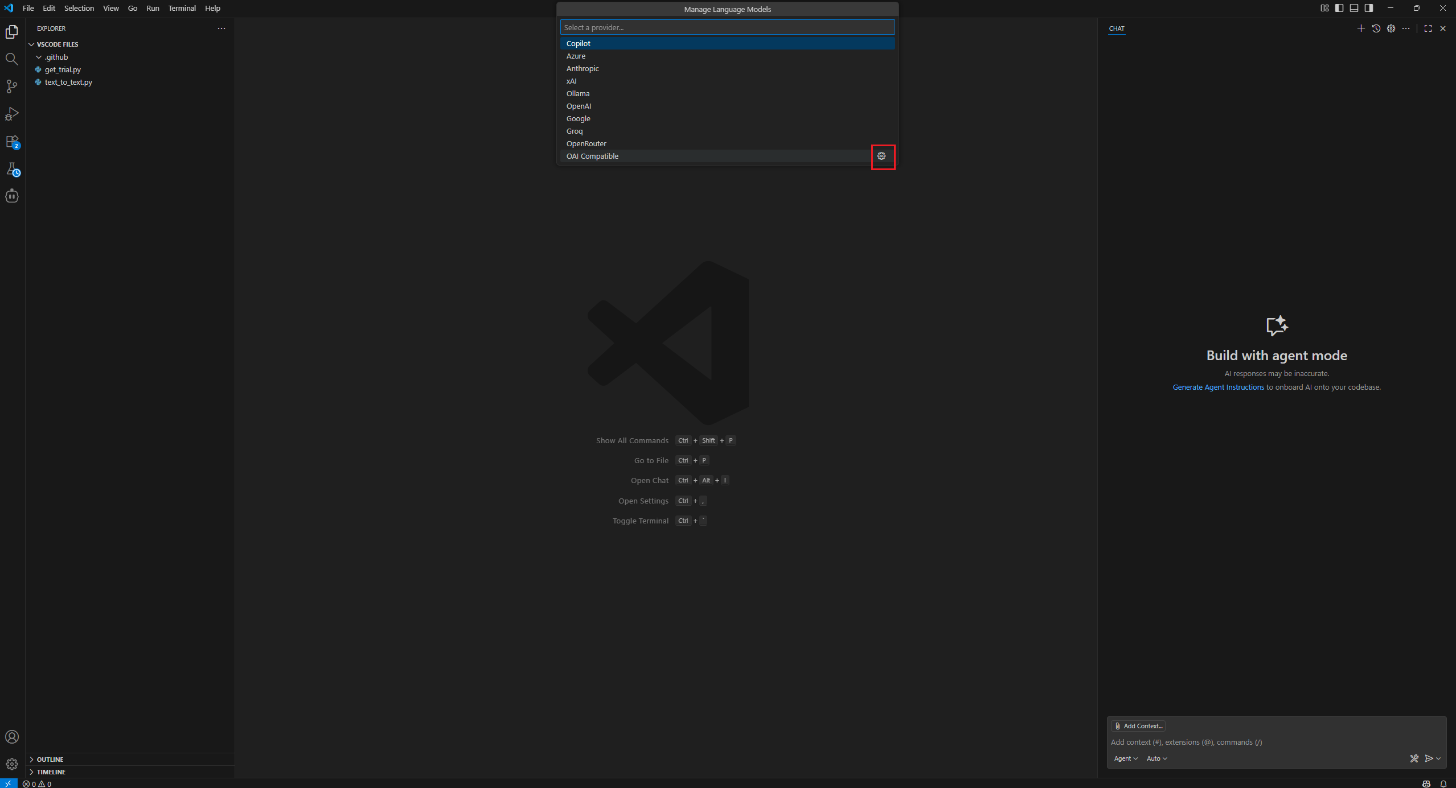Toggle the bottom Panel layout button
Image resolution: width=1456 pixels, height=788 pixels.
coord(1354,8)
